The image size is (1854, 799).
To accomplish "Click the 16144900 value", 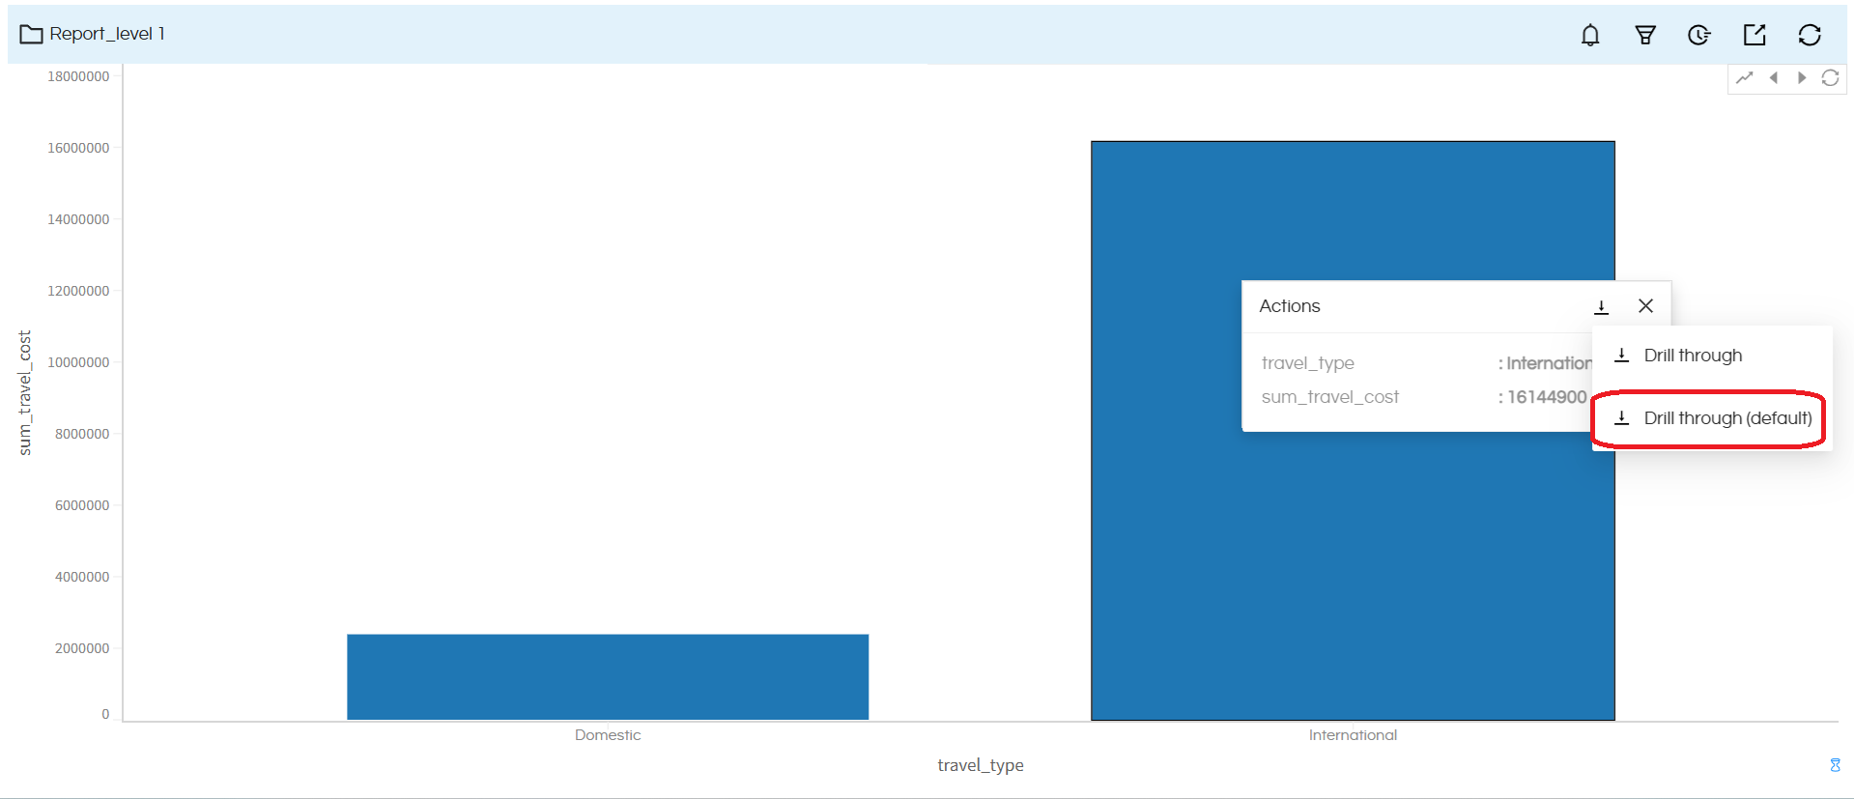I will coord(1547,397).
